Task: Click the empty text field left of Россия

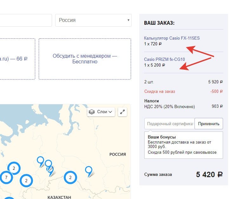Action: coord(26,20)
